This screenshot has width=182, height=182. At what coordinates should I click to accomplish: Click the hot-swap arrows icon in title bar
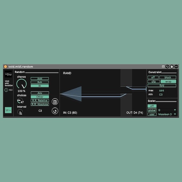click(x=167, y=67)
